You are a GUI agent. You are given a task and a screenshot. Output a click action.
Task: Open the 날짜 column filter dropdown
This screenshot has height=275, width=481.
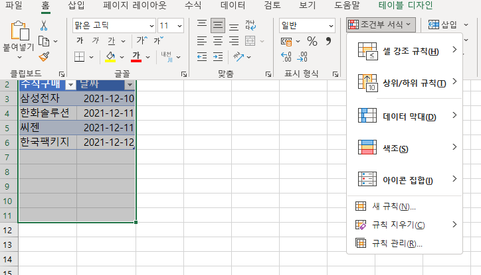click(x=130, y=85)
